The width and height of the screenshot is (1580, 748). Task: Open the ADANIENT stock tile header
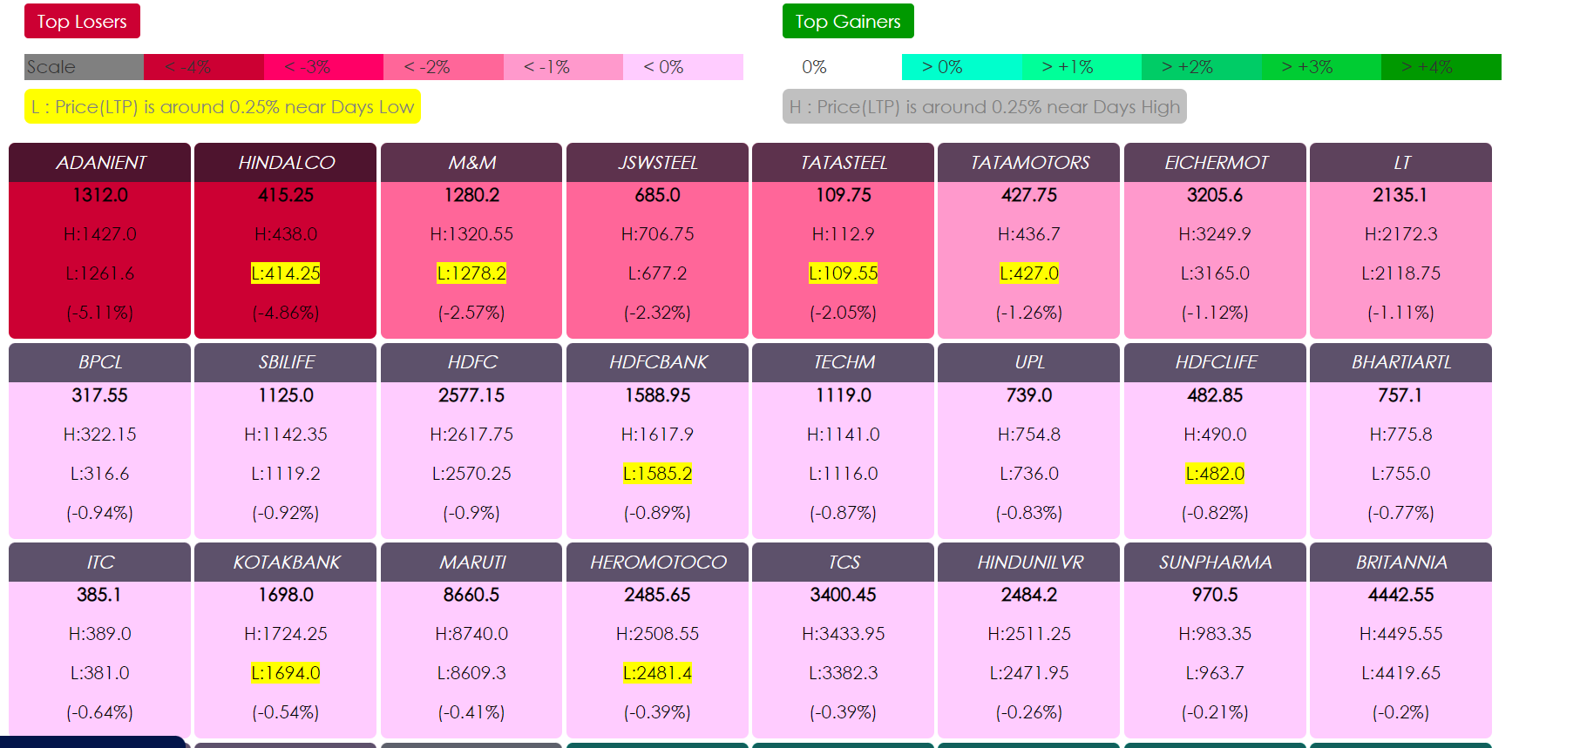pyautogui.click(x=100, y=163)
